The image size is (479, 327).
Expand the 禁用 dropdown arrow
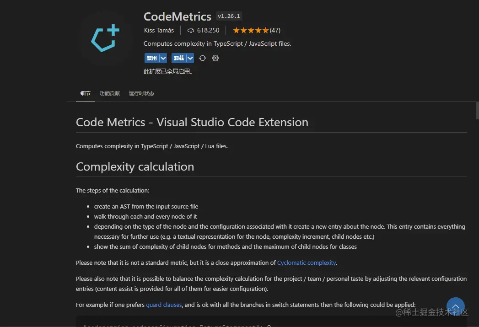[163, 58]
